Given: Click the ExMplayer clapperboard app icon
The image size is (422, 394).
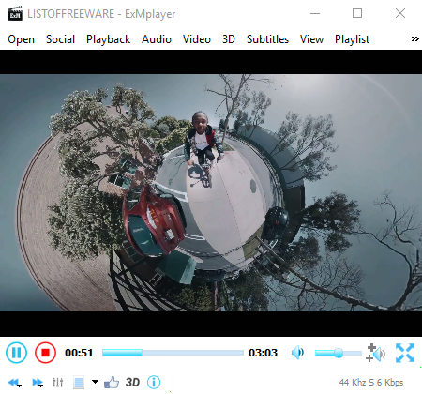Looking at the screenshot, I should pos(15,13).
